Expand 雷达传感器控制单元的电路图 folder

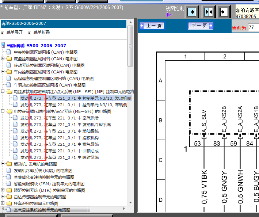3,197
